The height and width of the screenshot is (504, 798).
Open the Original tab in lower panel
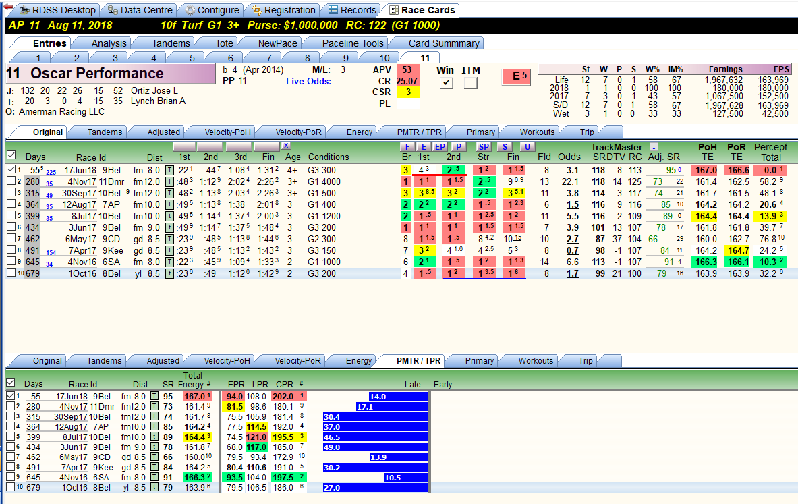pyautogui.click(x=47, y=360)
